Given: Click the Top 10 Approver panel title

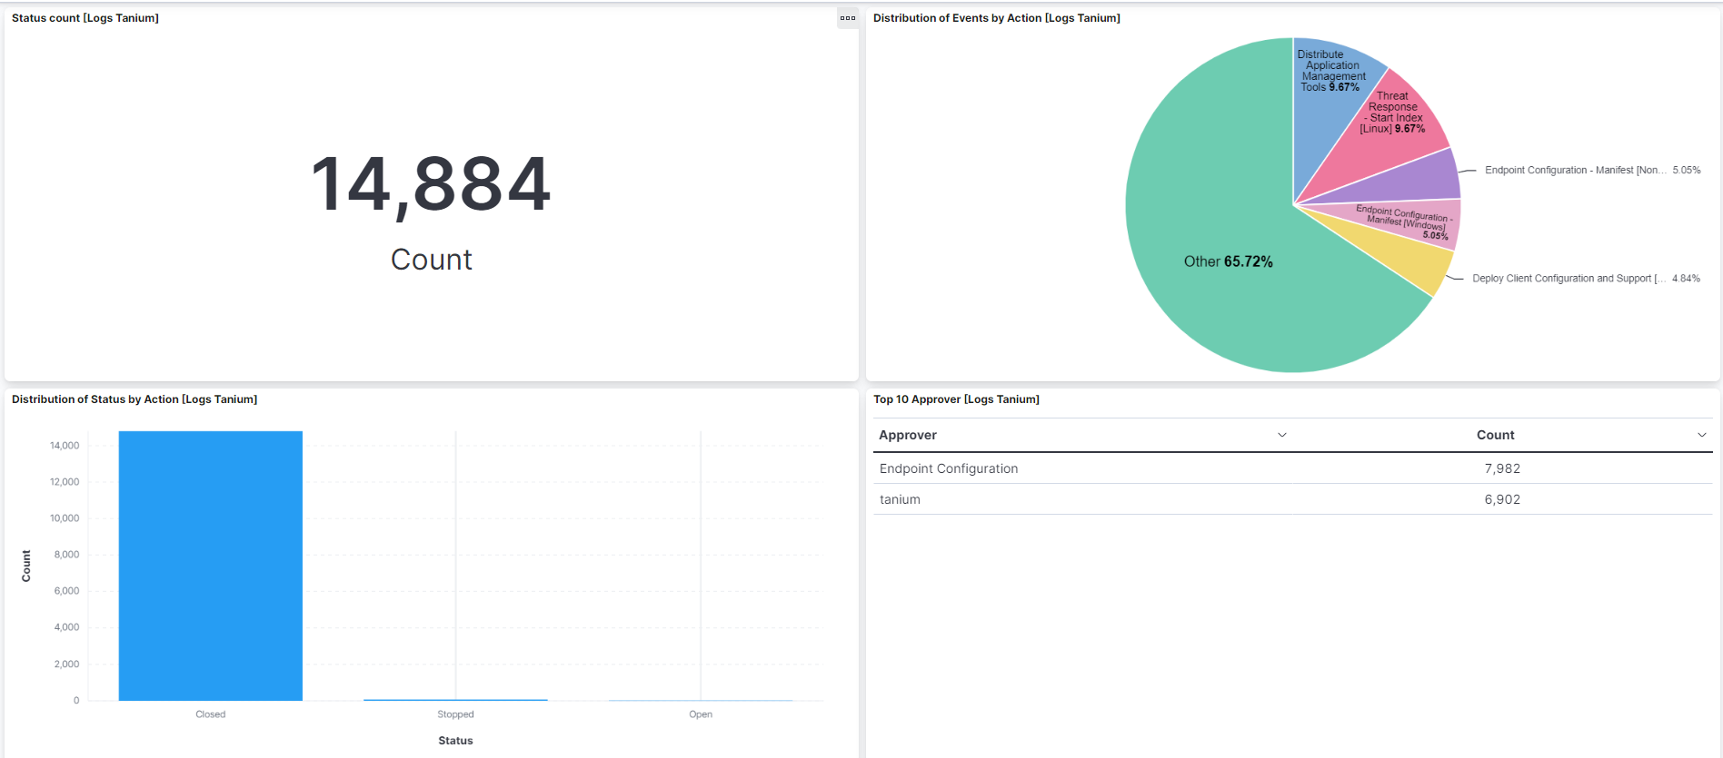Looking at the screenshot, I should 956,399.
